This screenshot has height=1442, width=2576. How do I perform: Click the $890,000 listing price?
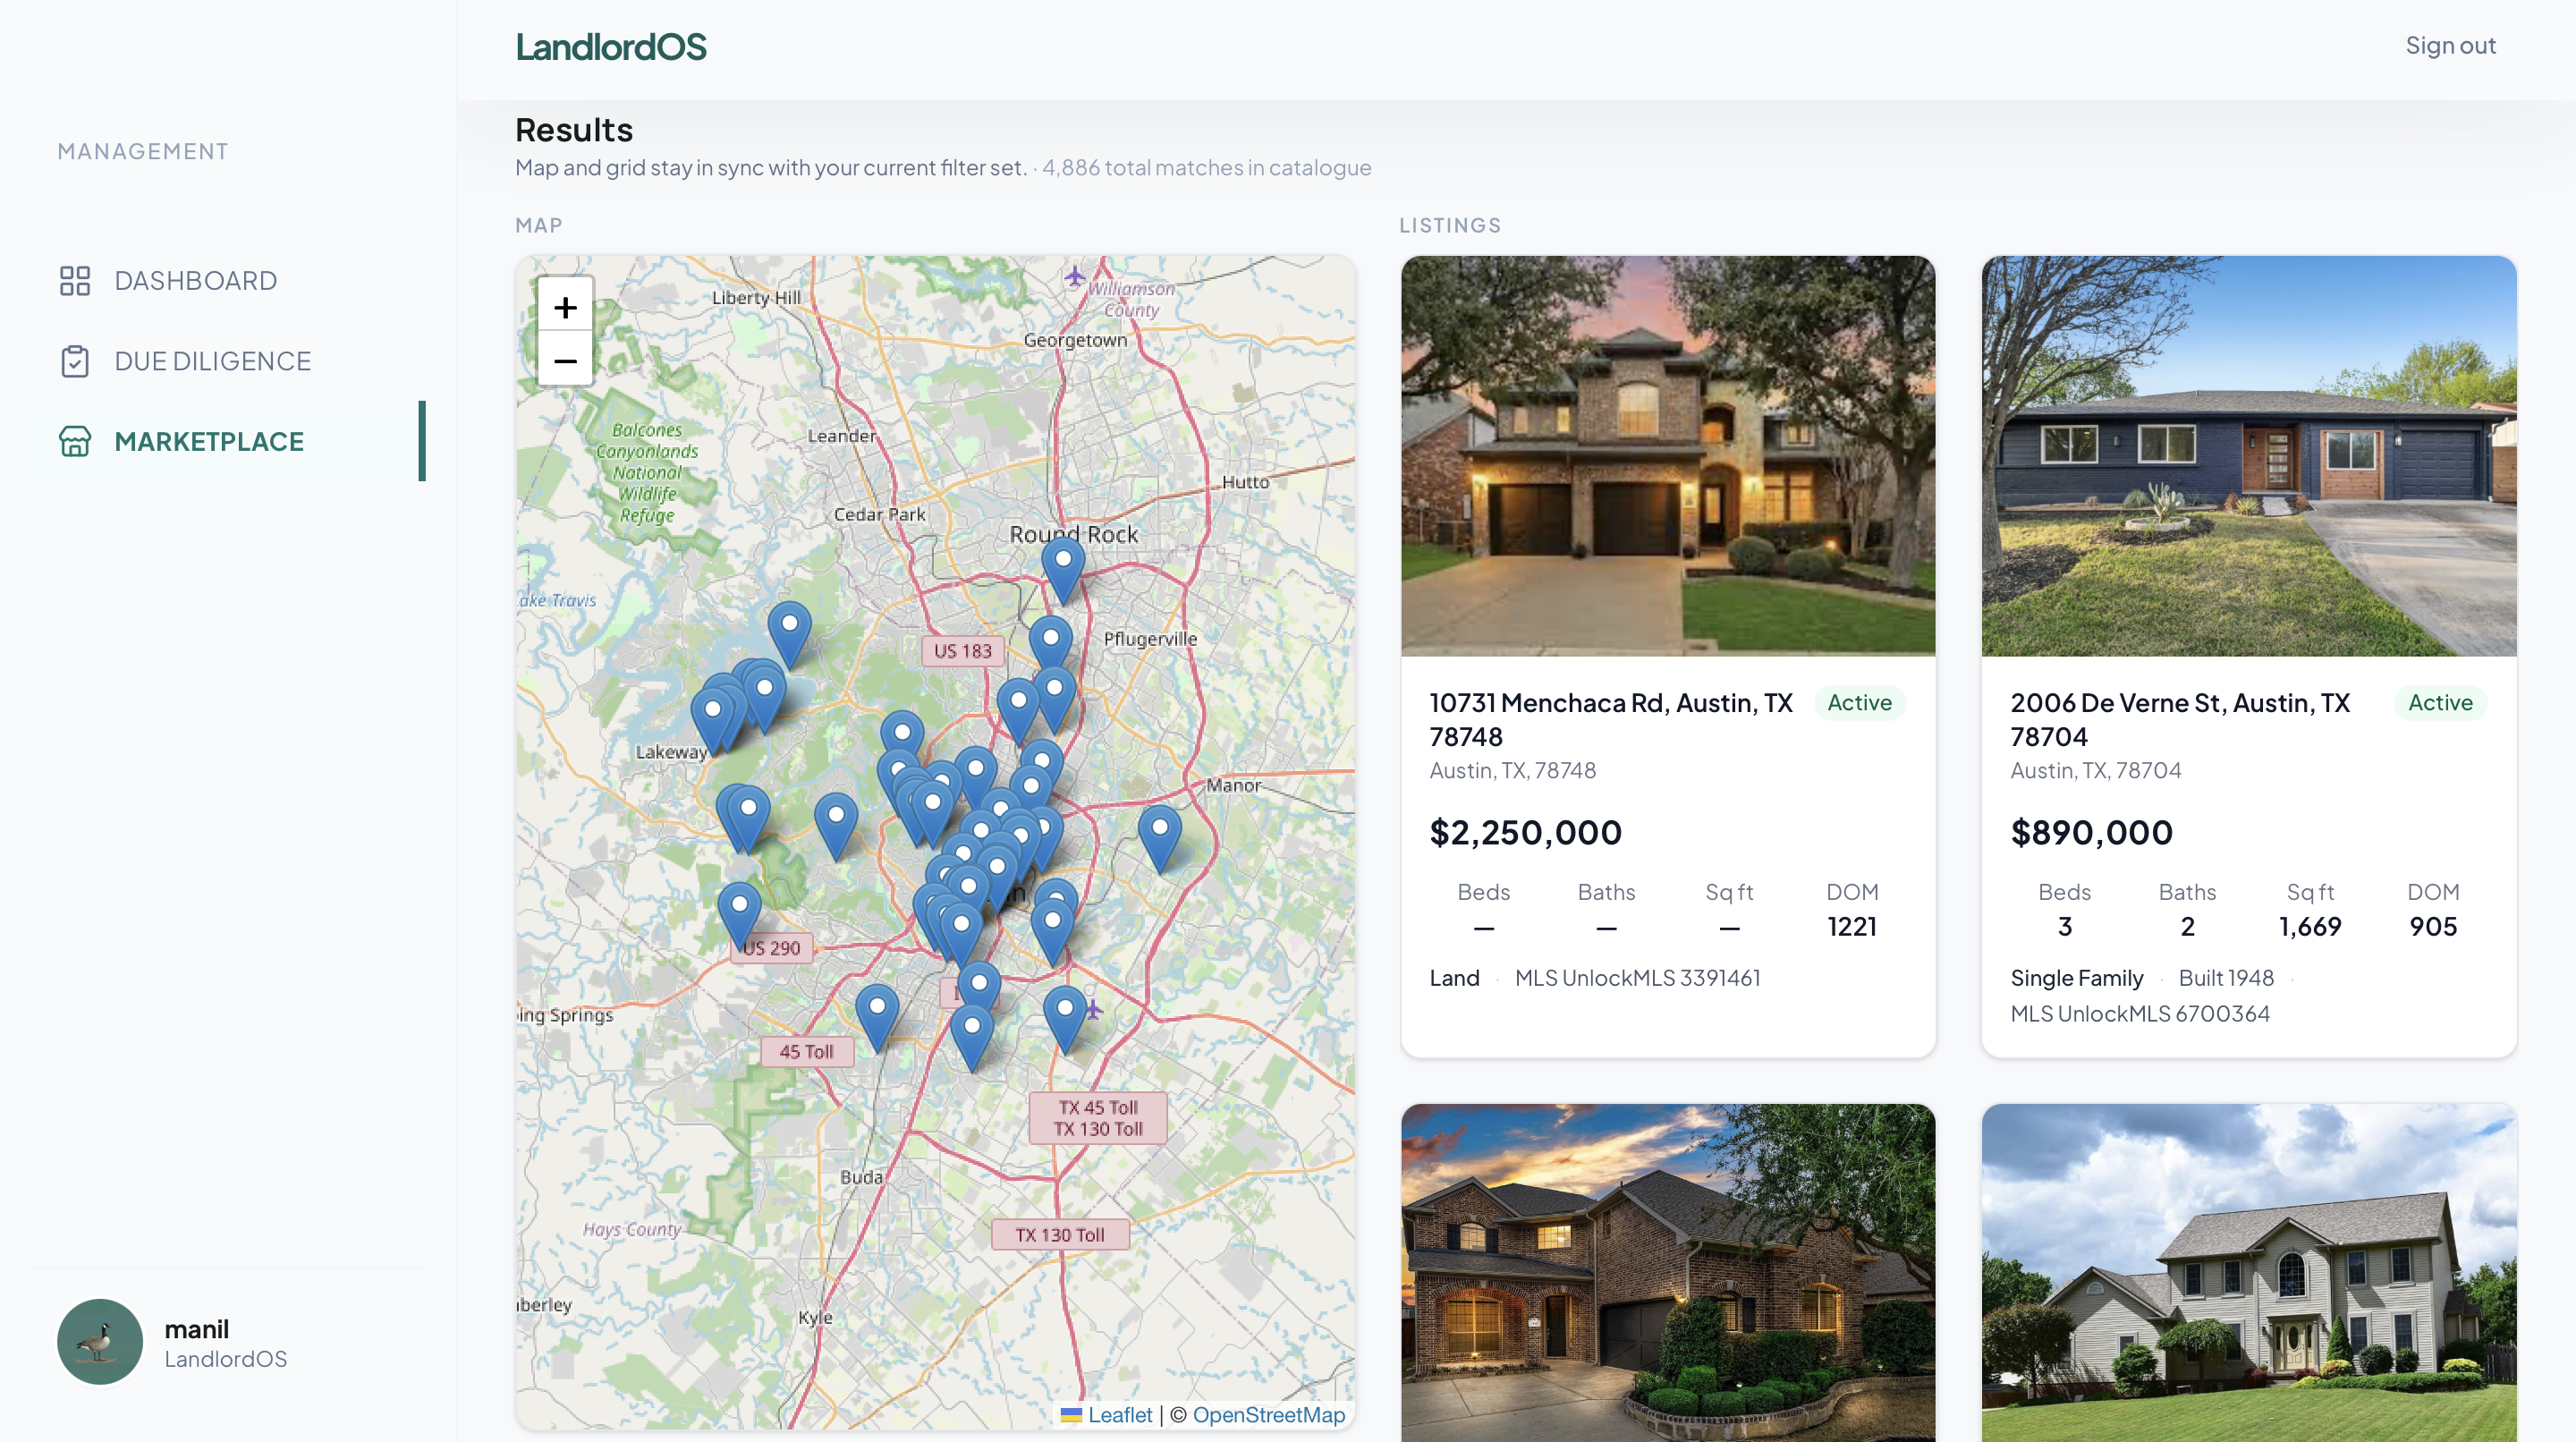tap(2091, 832)
